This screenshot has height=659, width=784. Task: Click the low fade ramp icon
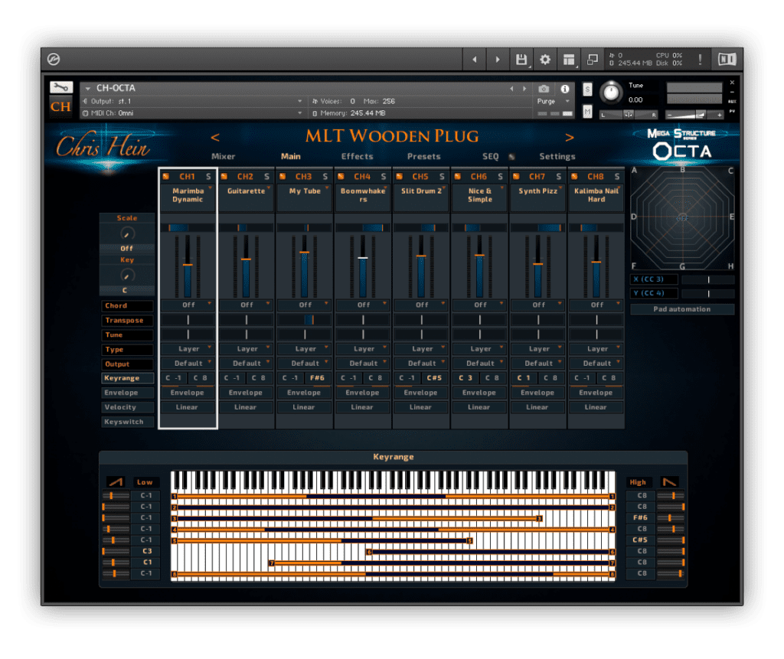(116, 482)
